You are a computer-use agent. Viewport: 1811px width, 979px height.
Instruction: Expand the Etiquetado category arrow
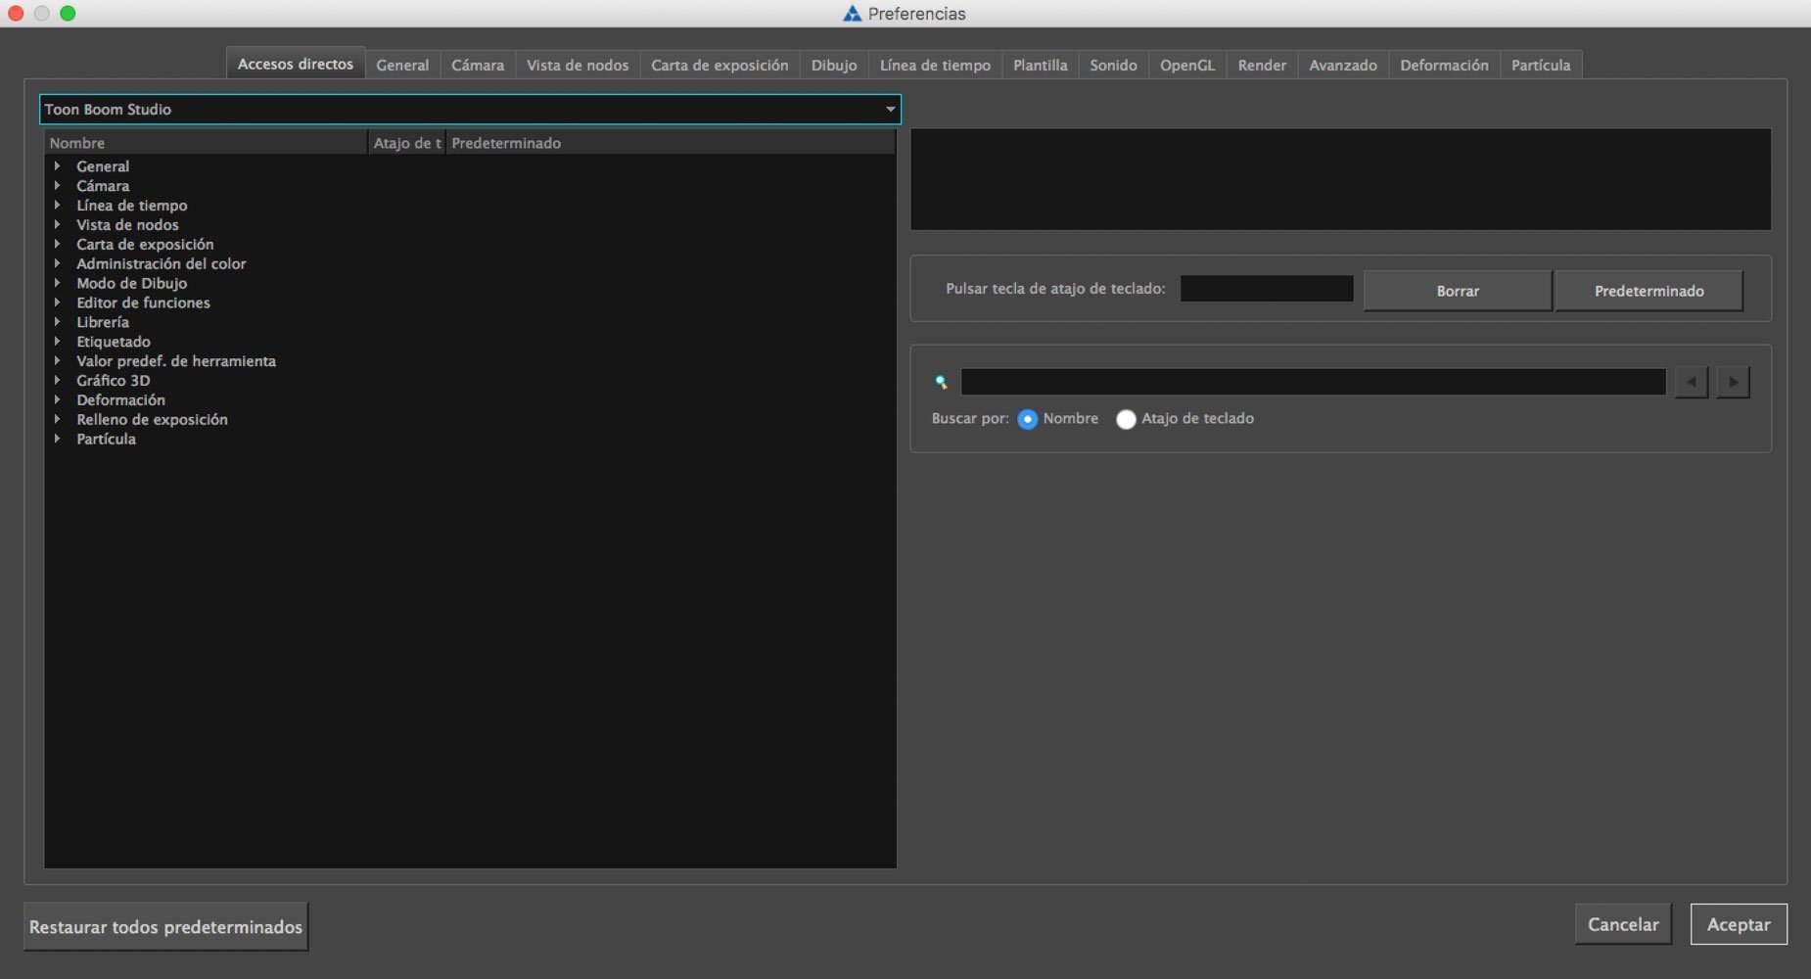[58, 342]
